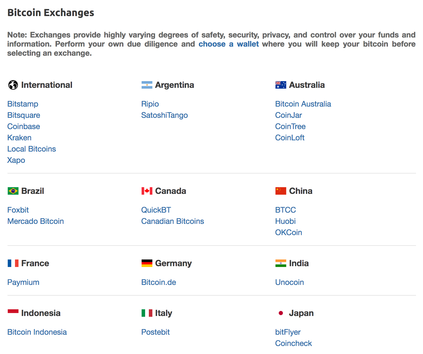Open the Ripio exchange link

[150, 104]
